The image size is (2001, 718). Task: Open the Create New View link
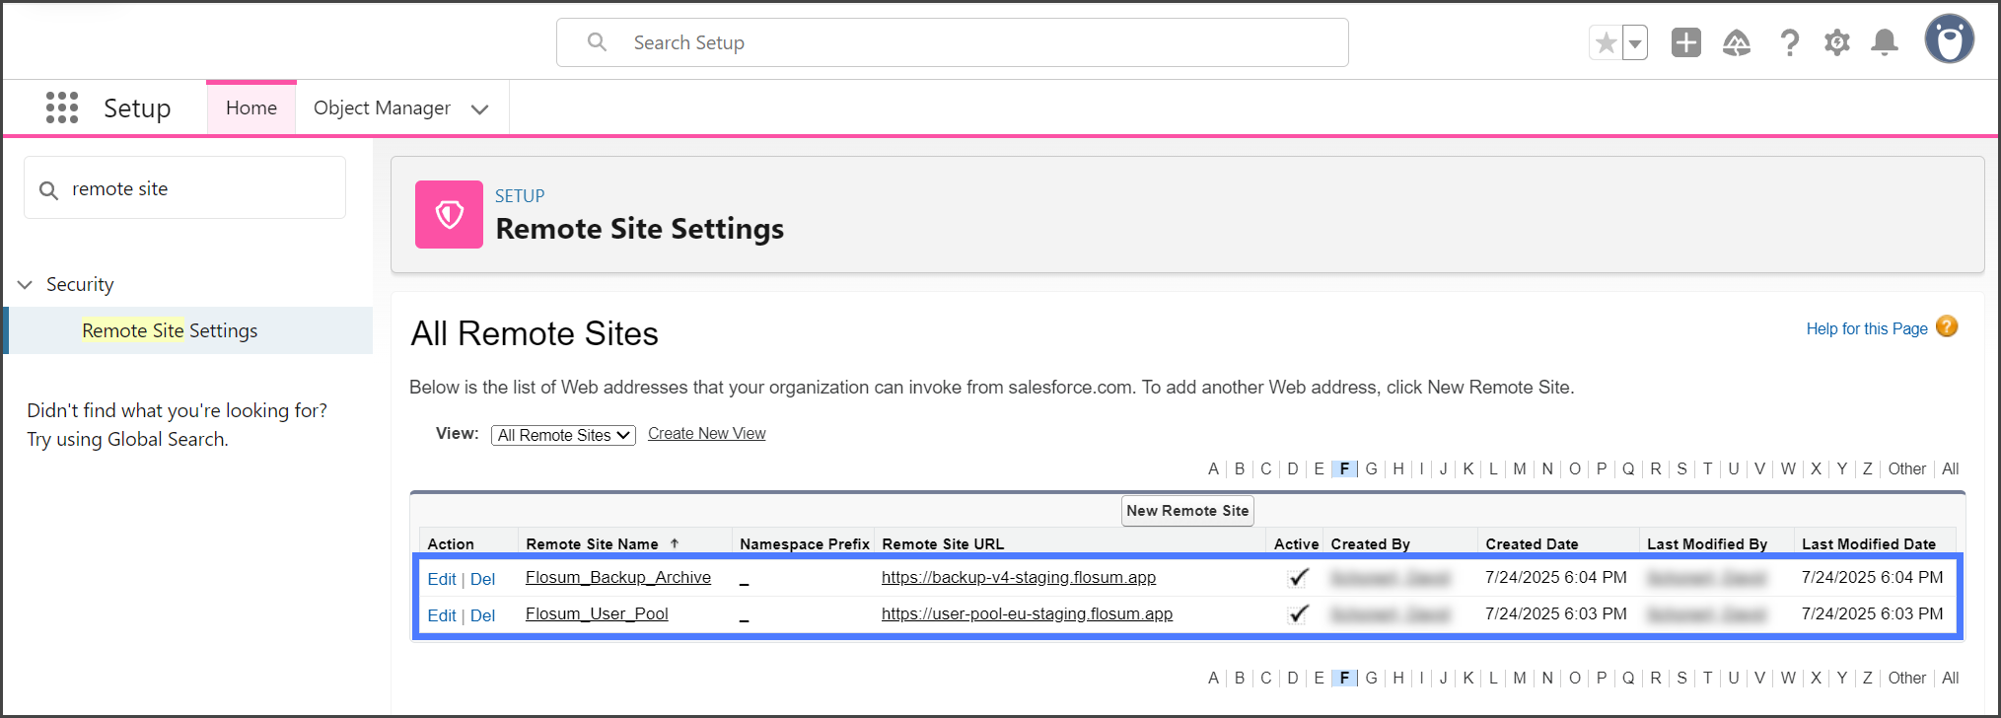[706, 434]
